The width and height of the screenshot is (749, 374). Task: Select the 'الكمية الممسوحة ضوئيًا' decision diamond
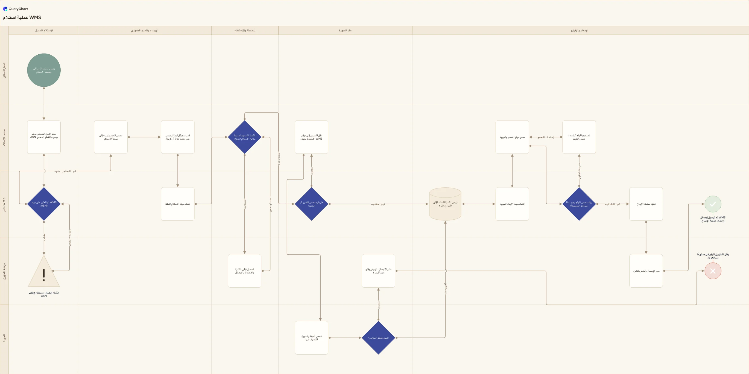click(x=245, y=137)
